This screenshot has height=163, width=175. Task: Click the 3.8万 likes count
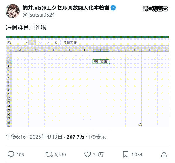98,155
